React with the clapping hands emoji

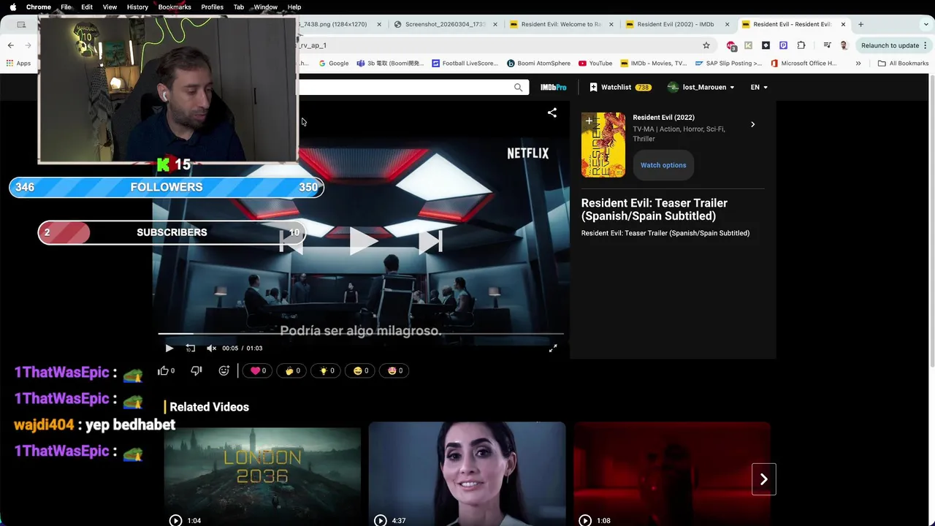(292, 370)
